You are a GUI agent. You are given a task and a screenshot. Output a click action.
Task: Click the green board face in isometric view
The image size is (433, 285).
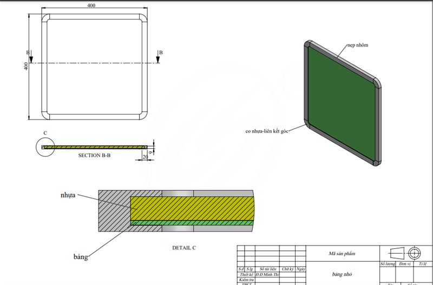coord(342,103)
